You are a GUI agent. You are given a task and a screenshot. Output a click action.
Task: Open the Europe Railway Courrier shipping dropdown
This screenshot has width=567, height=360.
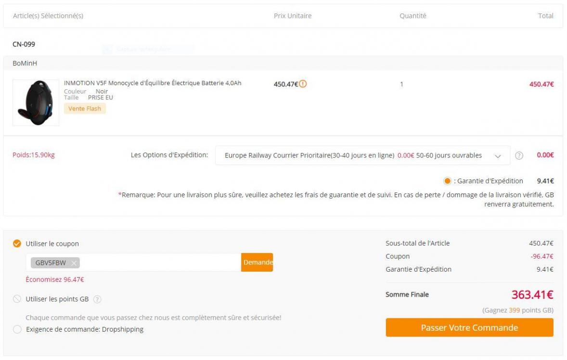tap(362, 156)
